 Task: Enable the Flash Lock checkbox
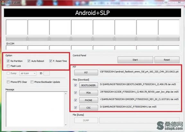(8, 66)
